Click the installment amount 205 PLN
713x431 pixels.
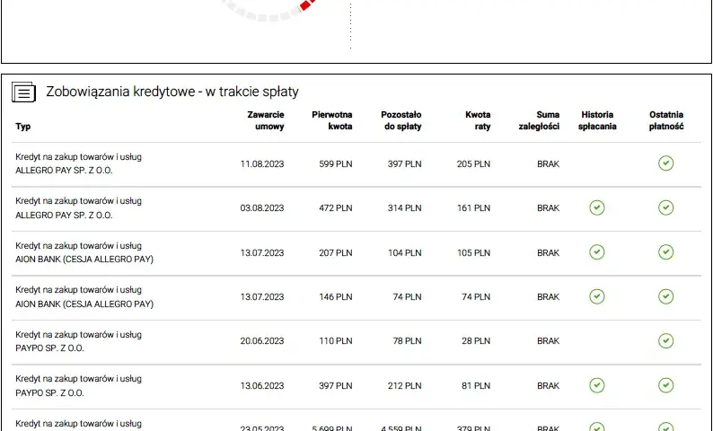tap(474, 163)
